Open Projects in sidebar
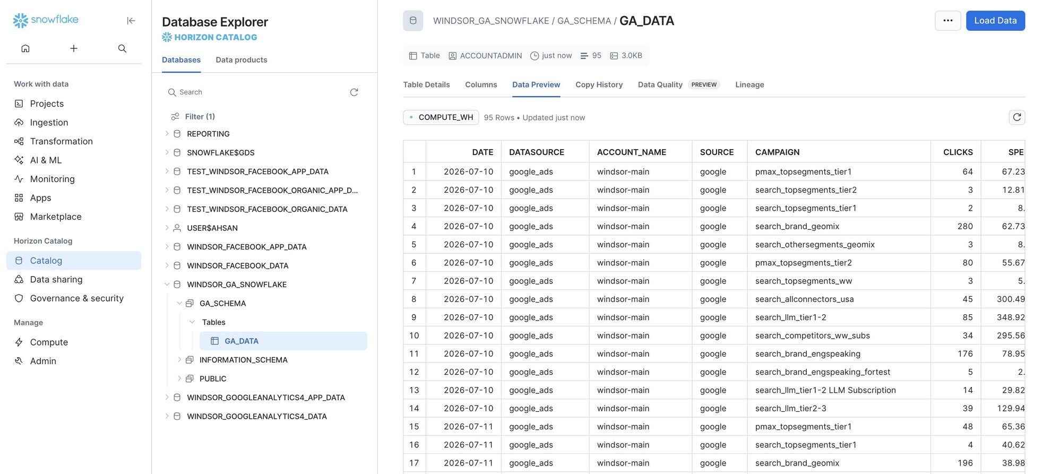Viewport: 1051px width, 474px height. (x=74, y=104)
